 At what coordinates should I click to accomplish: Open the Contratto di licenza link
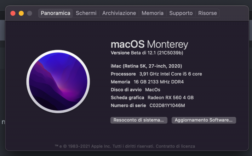click(175, 146)
